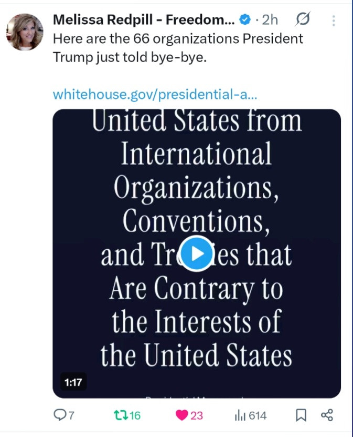The image size is (353, 437).
Task: Click the blue verified badge
Action: tap(244, 20)
